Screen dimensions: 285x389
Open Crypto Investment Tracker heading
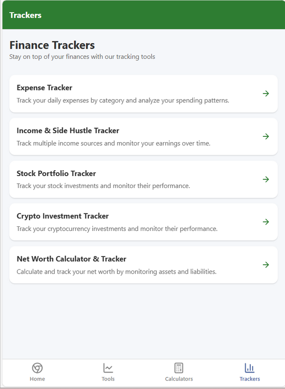63,216
